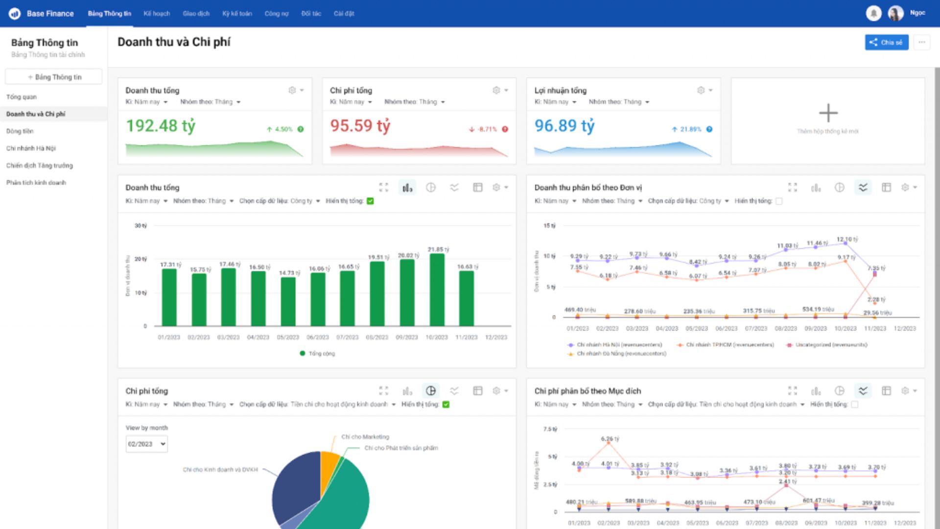Viewport: 940px width, 529px height.
Task: Open Kế hoạch menu in top navigation
Action: tap(157, 14)
